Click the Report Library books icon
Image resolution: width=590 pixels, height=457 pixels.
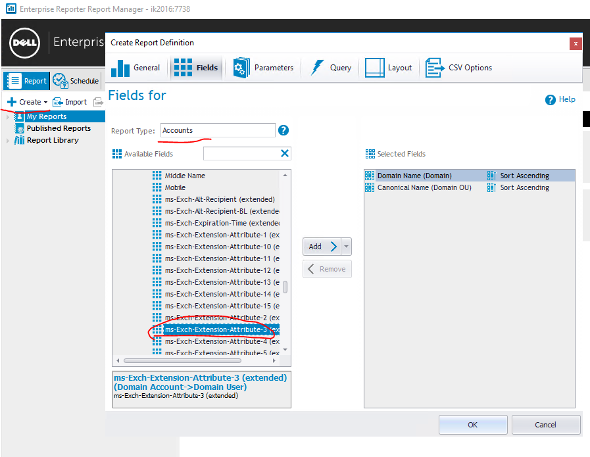point(19,140)
